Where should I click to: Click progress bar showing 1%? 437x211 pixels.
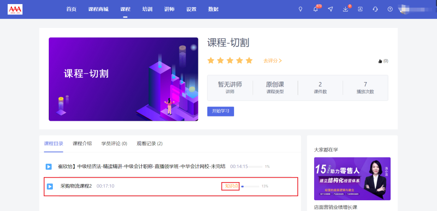[x=255, y=167]
